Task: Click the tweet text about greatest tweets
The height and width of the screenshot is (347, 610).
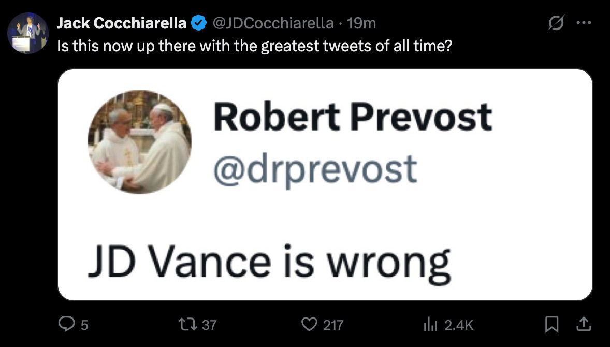Action: coord(255,46)
